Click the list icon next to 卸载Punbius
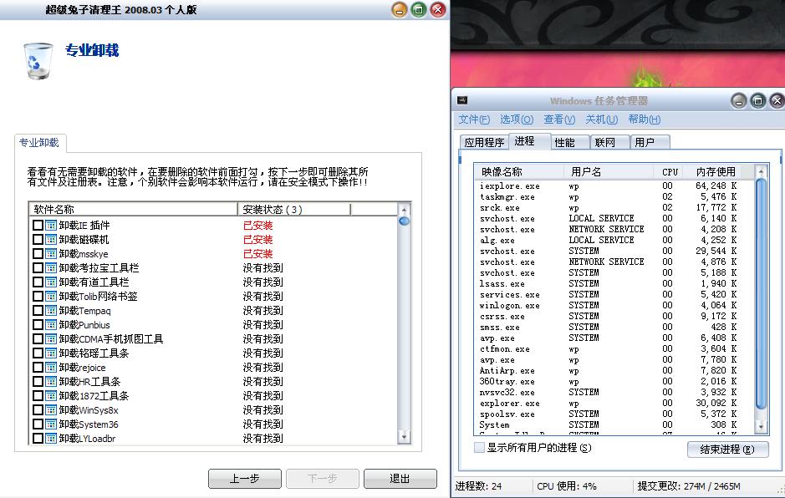This screenshot has width=785, height=498. click(x=50, y=325)
